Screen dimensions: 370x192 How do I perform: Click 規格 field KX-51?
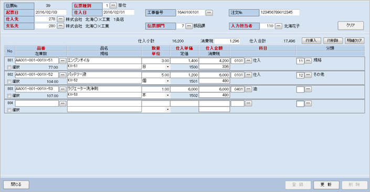[104, 66]
